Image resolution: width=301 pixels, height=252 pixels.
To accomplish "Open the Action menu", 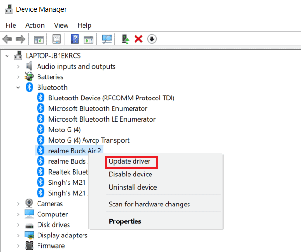I will (35, 25).
